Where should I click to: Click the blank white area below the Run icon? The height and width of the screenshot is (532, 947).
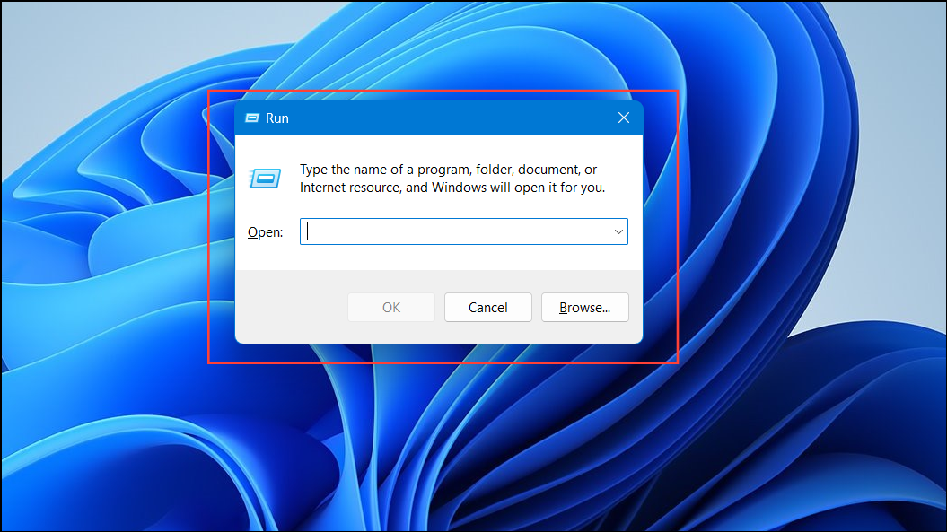[x=264, y=208]
